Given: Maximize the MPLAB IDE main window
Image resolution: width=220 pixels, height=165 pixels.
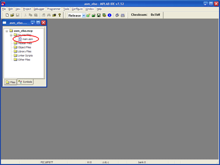Looking at the screenshot, I should pos(211,4).
